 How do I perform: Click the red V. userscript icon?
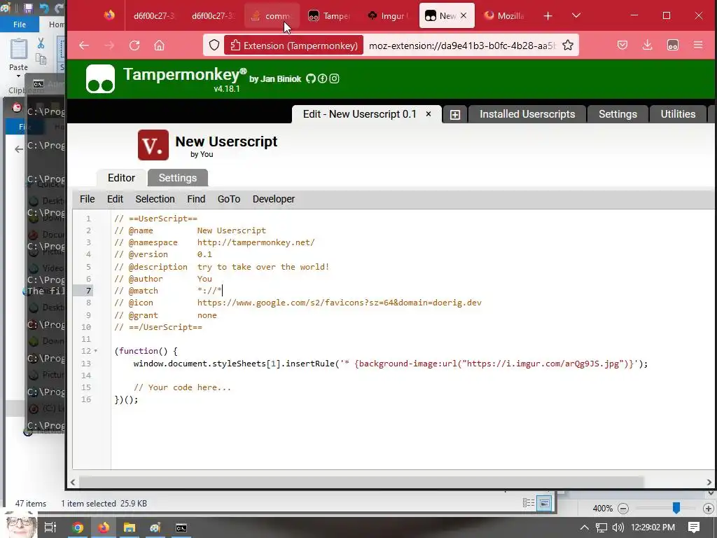pyautogui.click(x=153, y=146)
